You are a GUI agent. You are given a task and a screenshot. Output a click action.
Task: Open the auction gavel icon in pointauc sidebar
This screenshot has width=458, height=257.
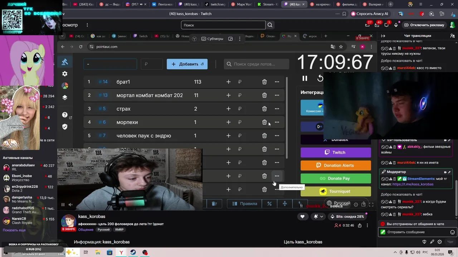[65, 62]
